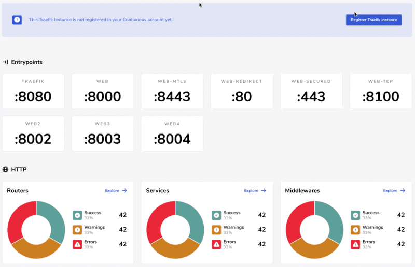The height and width of the screenshot is (267, 415).
Task: Click the HTTP section heading
Action: pos(19,169)
